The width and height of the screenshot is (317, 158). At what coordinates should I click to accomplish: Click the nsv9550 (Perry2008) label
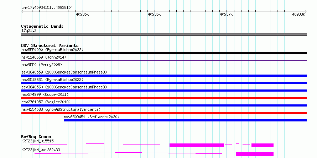[x=42, y=65]
